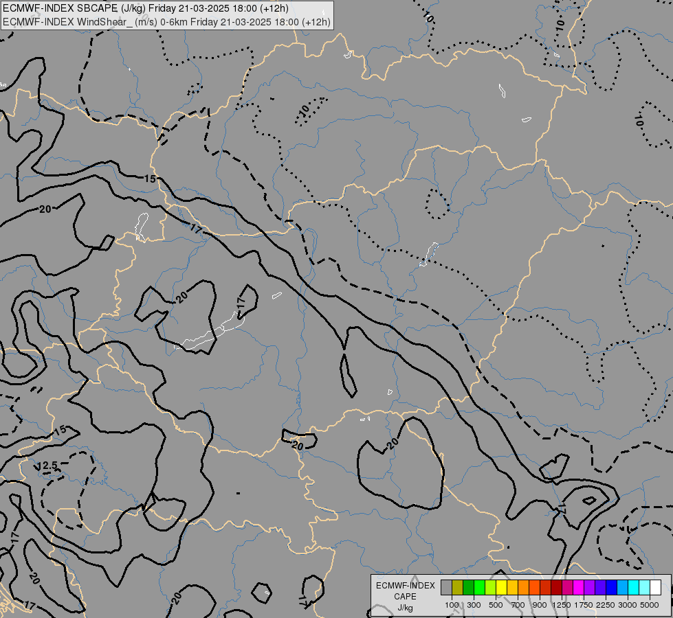Click the ECMWF-INDEX label in legend box
The width and height of the screenshot is (673, 618).
pos(405,586)
